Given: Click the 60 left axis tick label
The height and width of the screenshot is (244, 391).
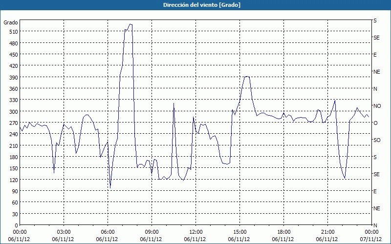Looking at the screenshot, I should [15, 203].
